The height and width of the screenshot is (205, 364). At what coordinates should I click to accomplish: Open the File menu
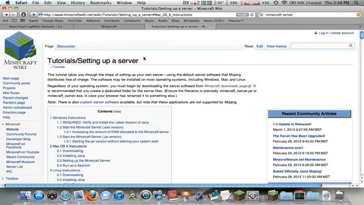coord(35,3)
